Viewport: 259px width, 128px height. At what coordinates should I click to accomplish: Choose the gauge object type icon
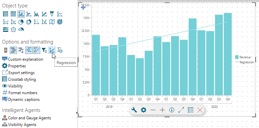[x=21, y=29]
